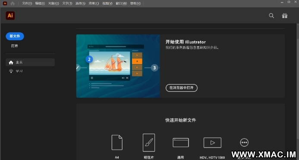This screenshot has width=299, height=160.
Task: Select the common web preset icon
Action: click(x=181, y=142)
